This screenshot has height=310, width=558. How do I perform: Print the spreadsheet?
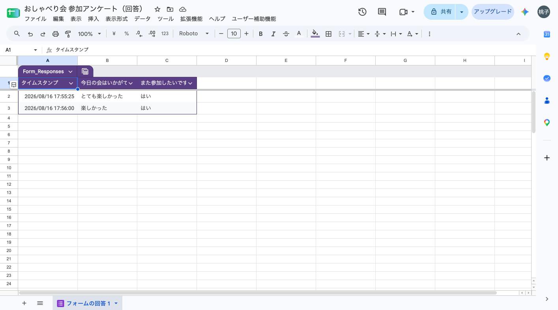tap(56, 34)
